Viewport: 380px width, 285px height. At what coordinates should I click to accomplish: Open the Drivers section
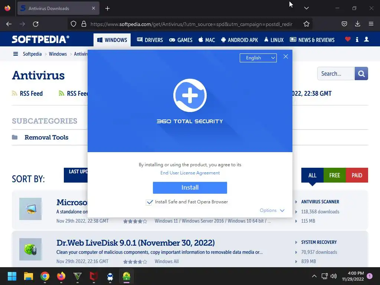pyautogui.click(x=150, y=40)
